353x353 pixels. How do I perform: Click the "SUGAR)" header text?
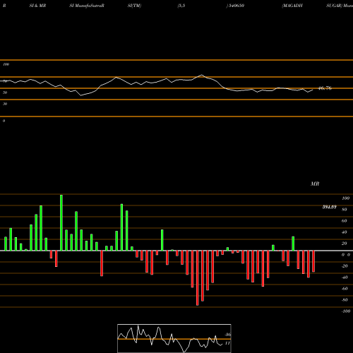334,6
